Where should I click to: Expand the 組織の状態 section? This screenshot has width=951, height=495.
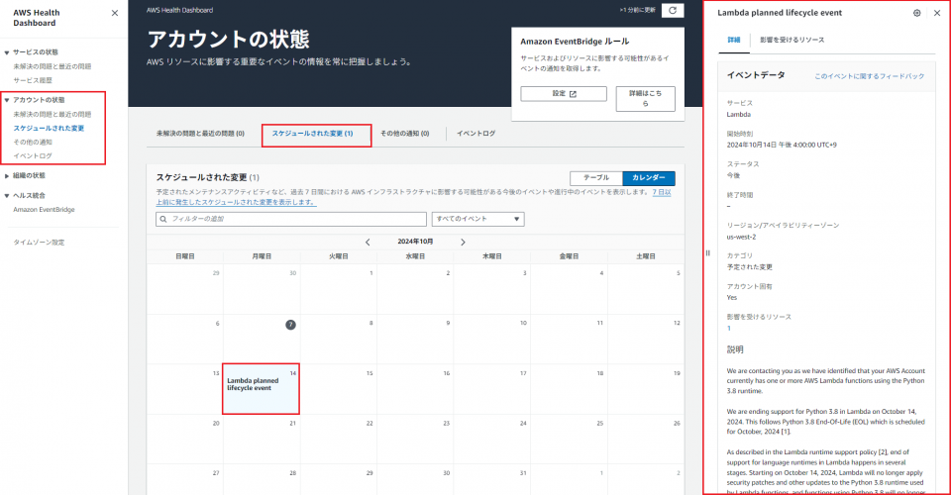pos(7,175)
